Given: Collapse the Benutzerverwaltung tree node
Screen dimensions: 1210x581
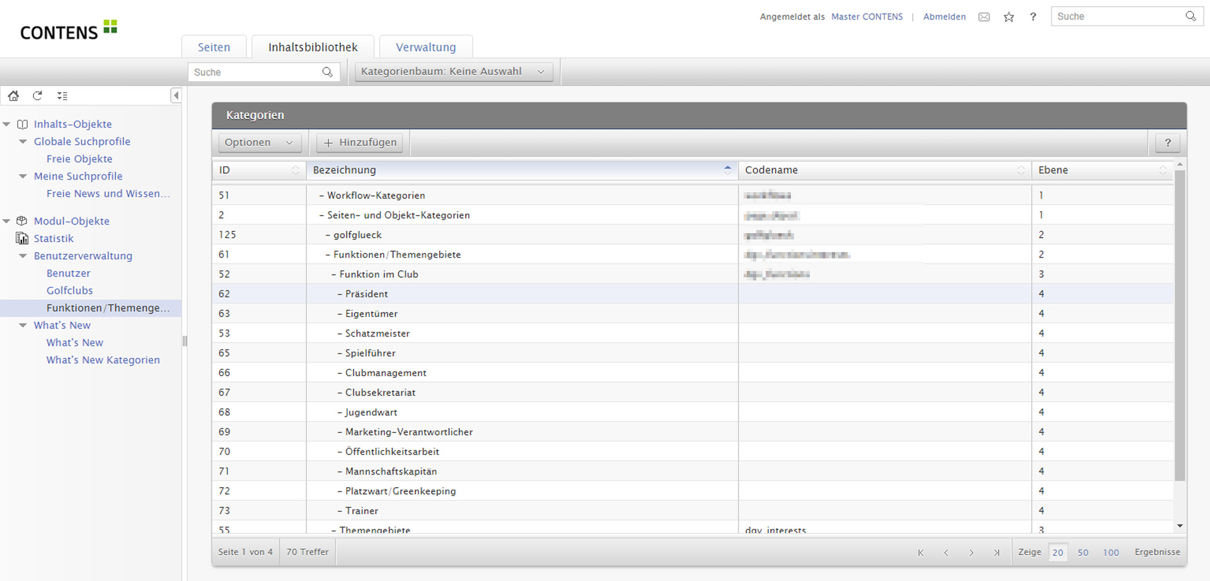Looking at the screenshot, I should (23, 256).
